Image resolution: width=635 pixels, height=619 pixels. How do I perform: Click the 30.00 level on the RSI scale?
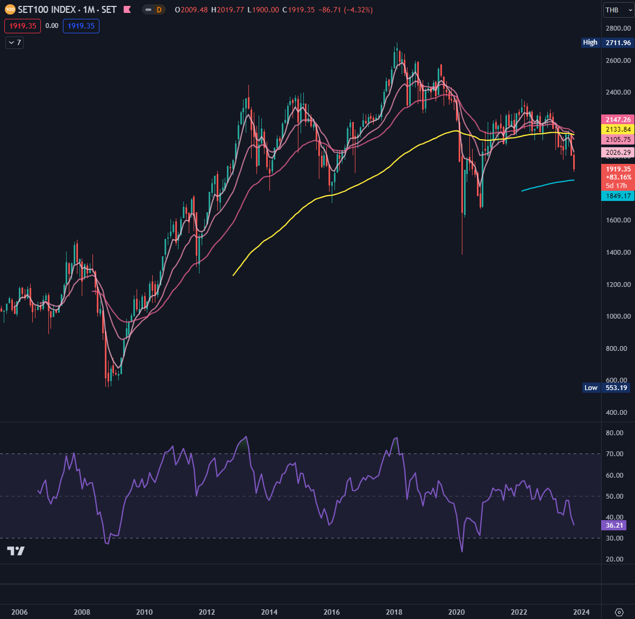tap(615, 538)
